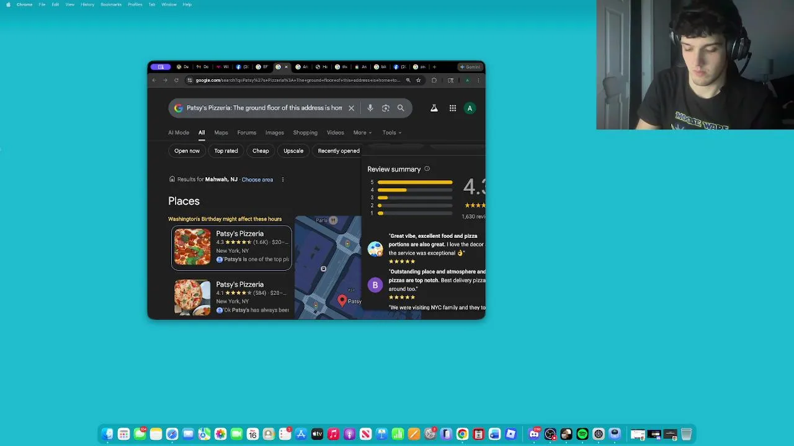Viewport: 794px width, 446px height.
Task: Select the Videos results tab
Action: point(335,133)
